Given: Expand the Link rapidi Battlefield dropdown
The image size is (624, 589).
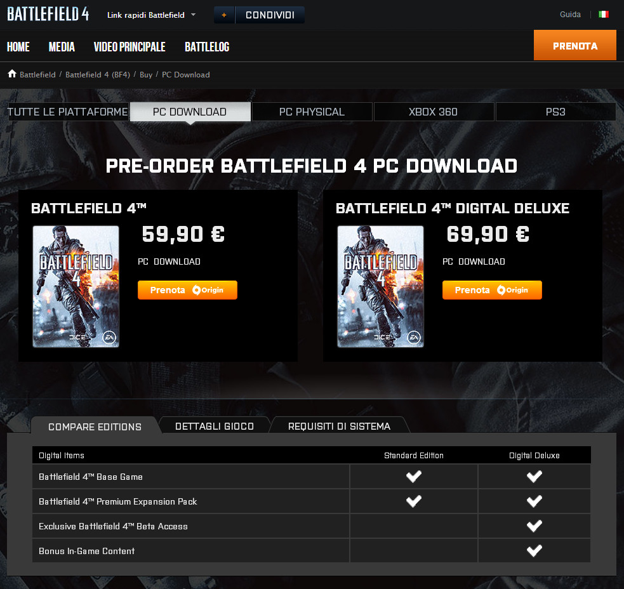Looking at the screenshot, I should click(x=151, y=15).
